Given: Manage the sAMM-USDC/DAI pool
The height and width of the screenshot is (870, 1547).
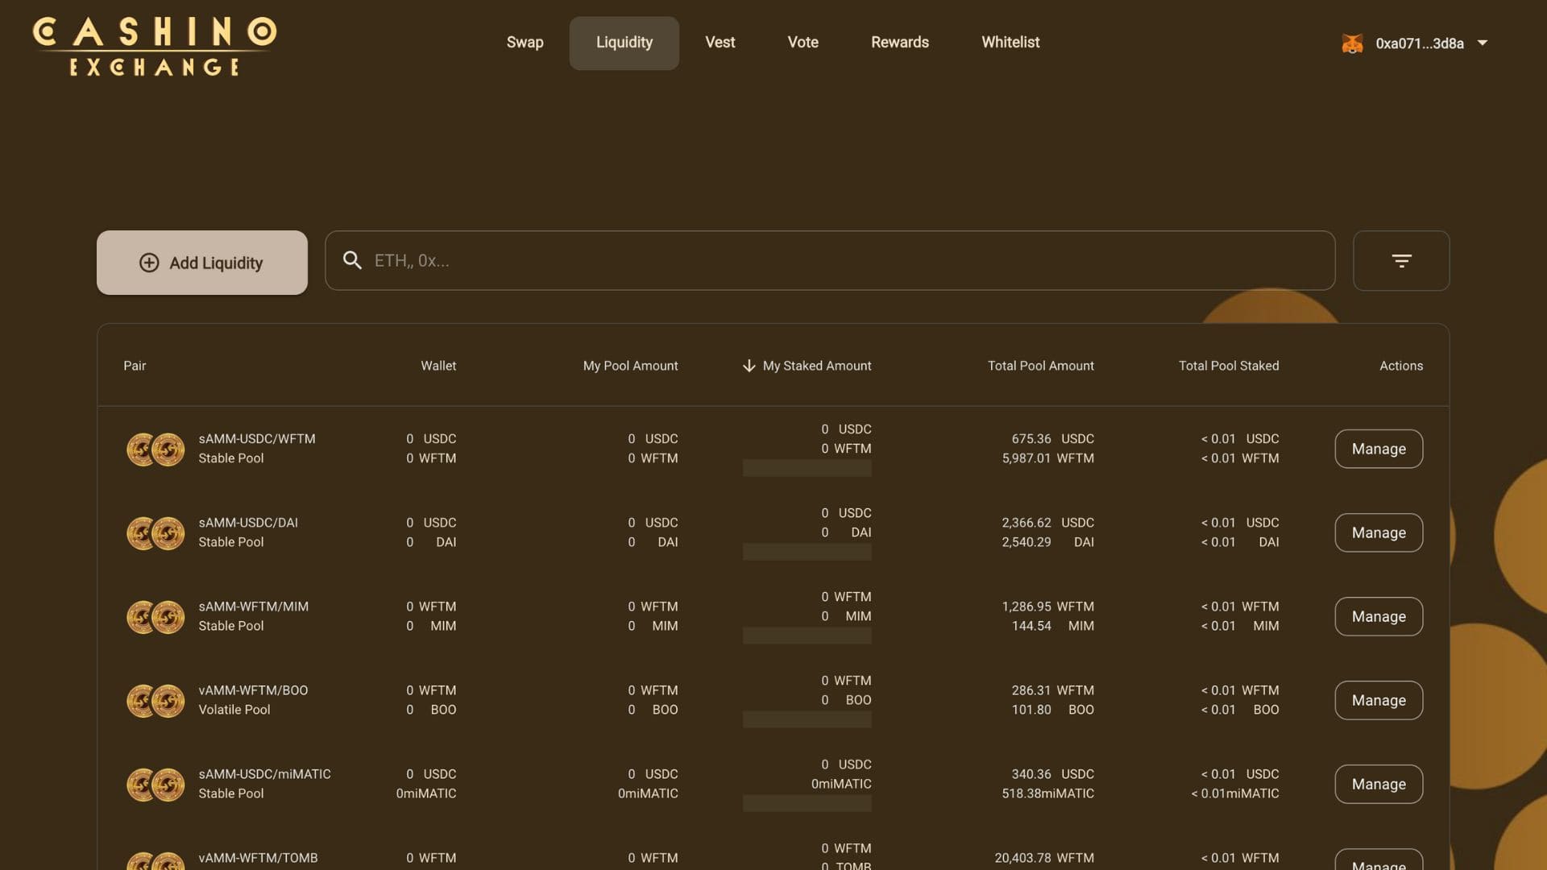Looking at the screenshot, I should click(x=1379, y=532).
